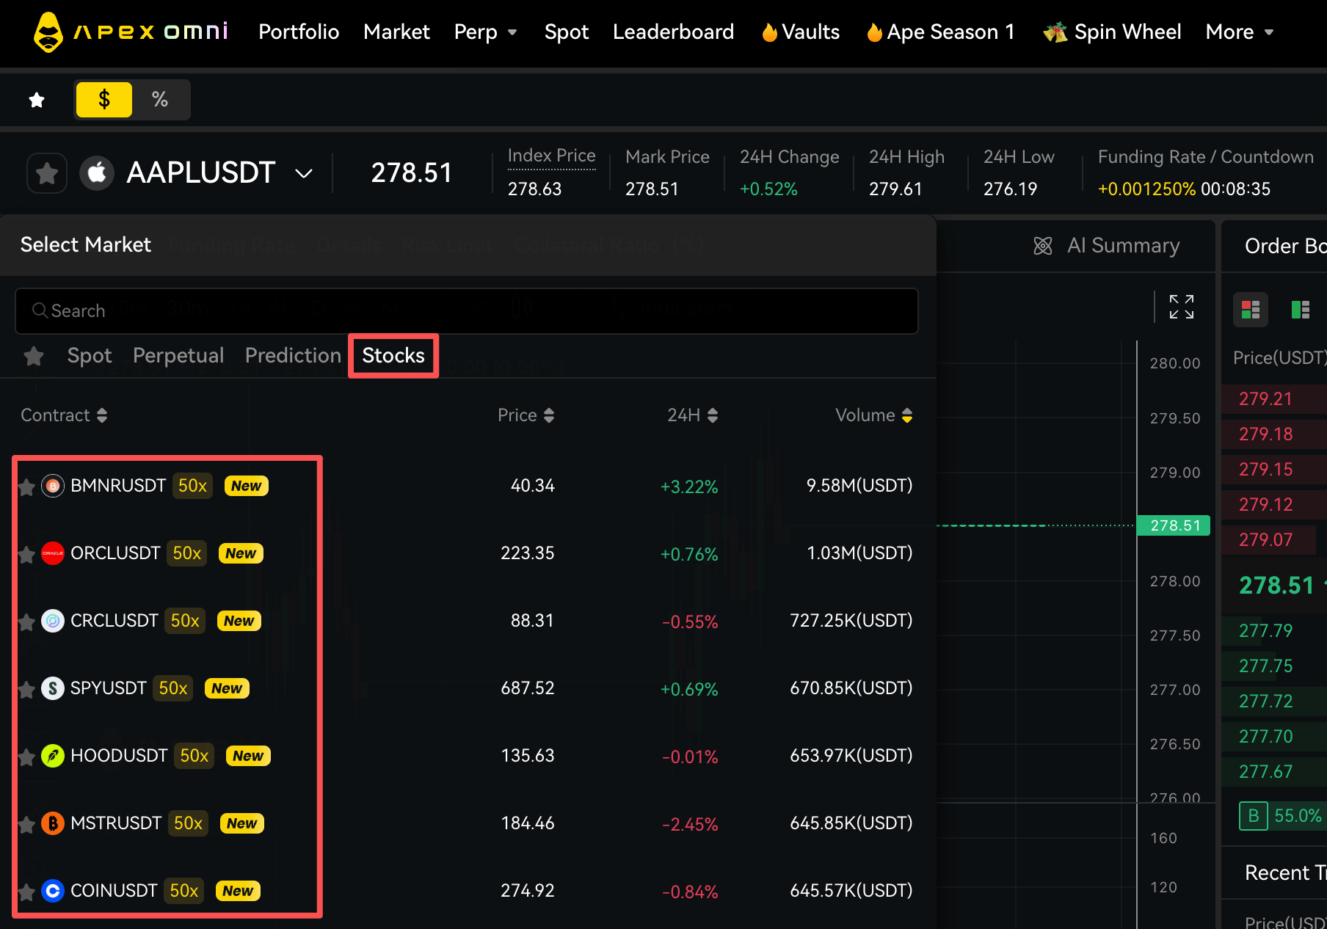Open the AI Summary panel
Image resolution: width=1327 pixels, height=929 pixels.
(1107, 246)
